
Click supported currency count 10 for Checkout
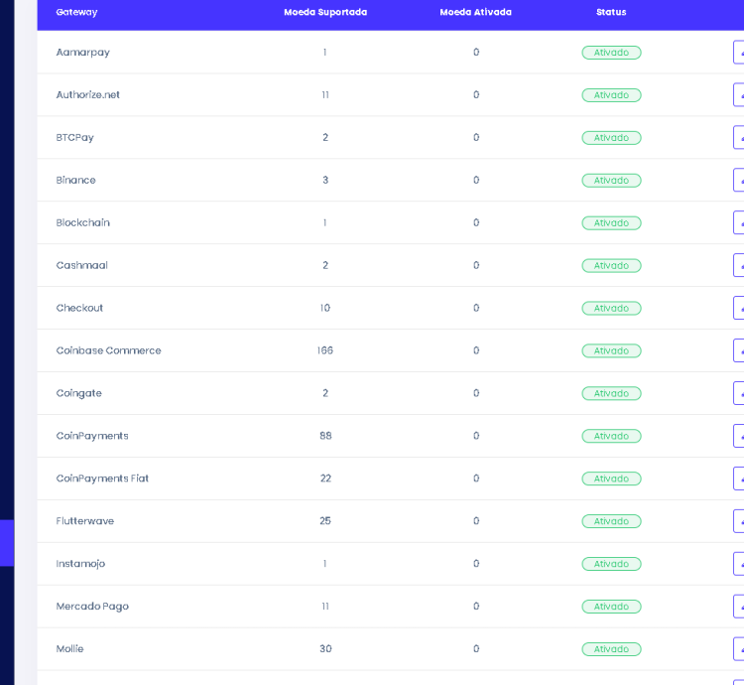(x=325, y=308)
